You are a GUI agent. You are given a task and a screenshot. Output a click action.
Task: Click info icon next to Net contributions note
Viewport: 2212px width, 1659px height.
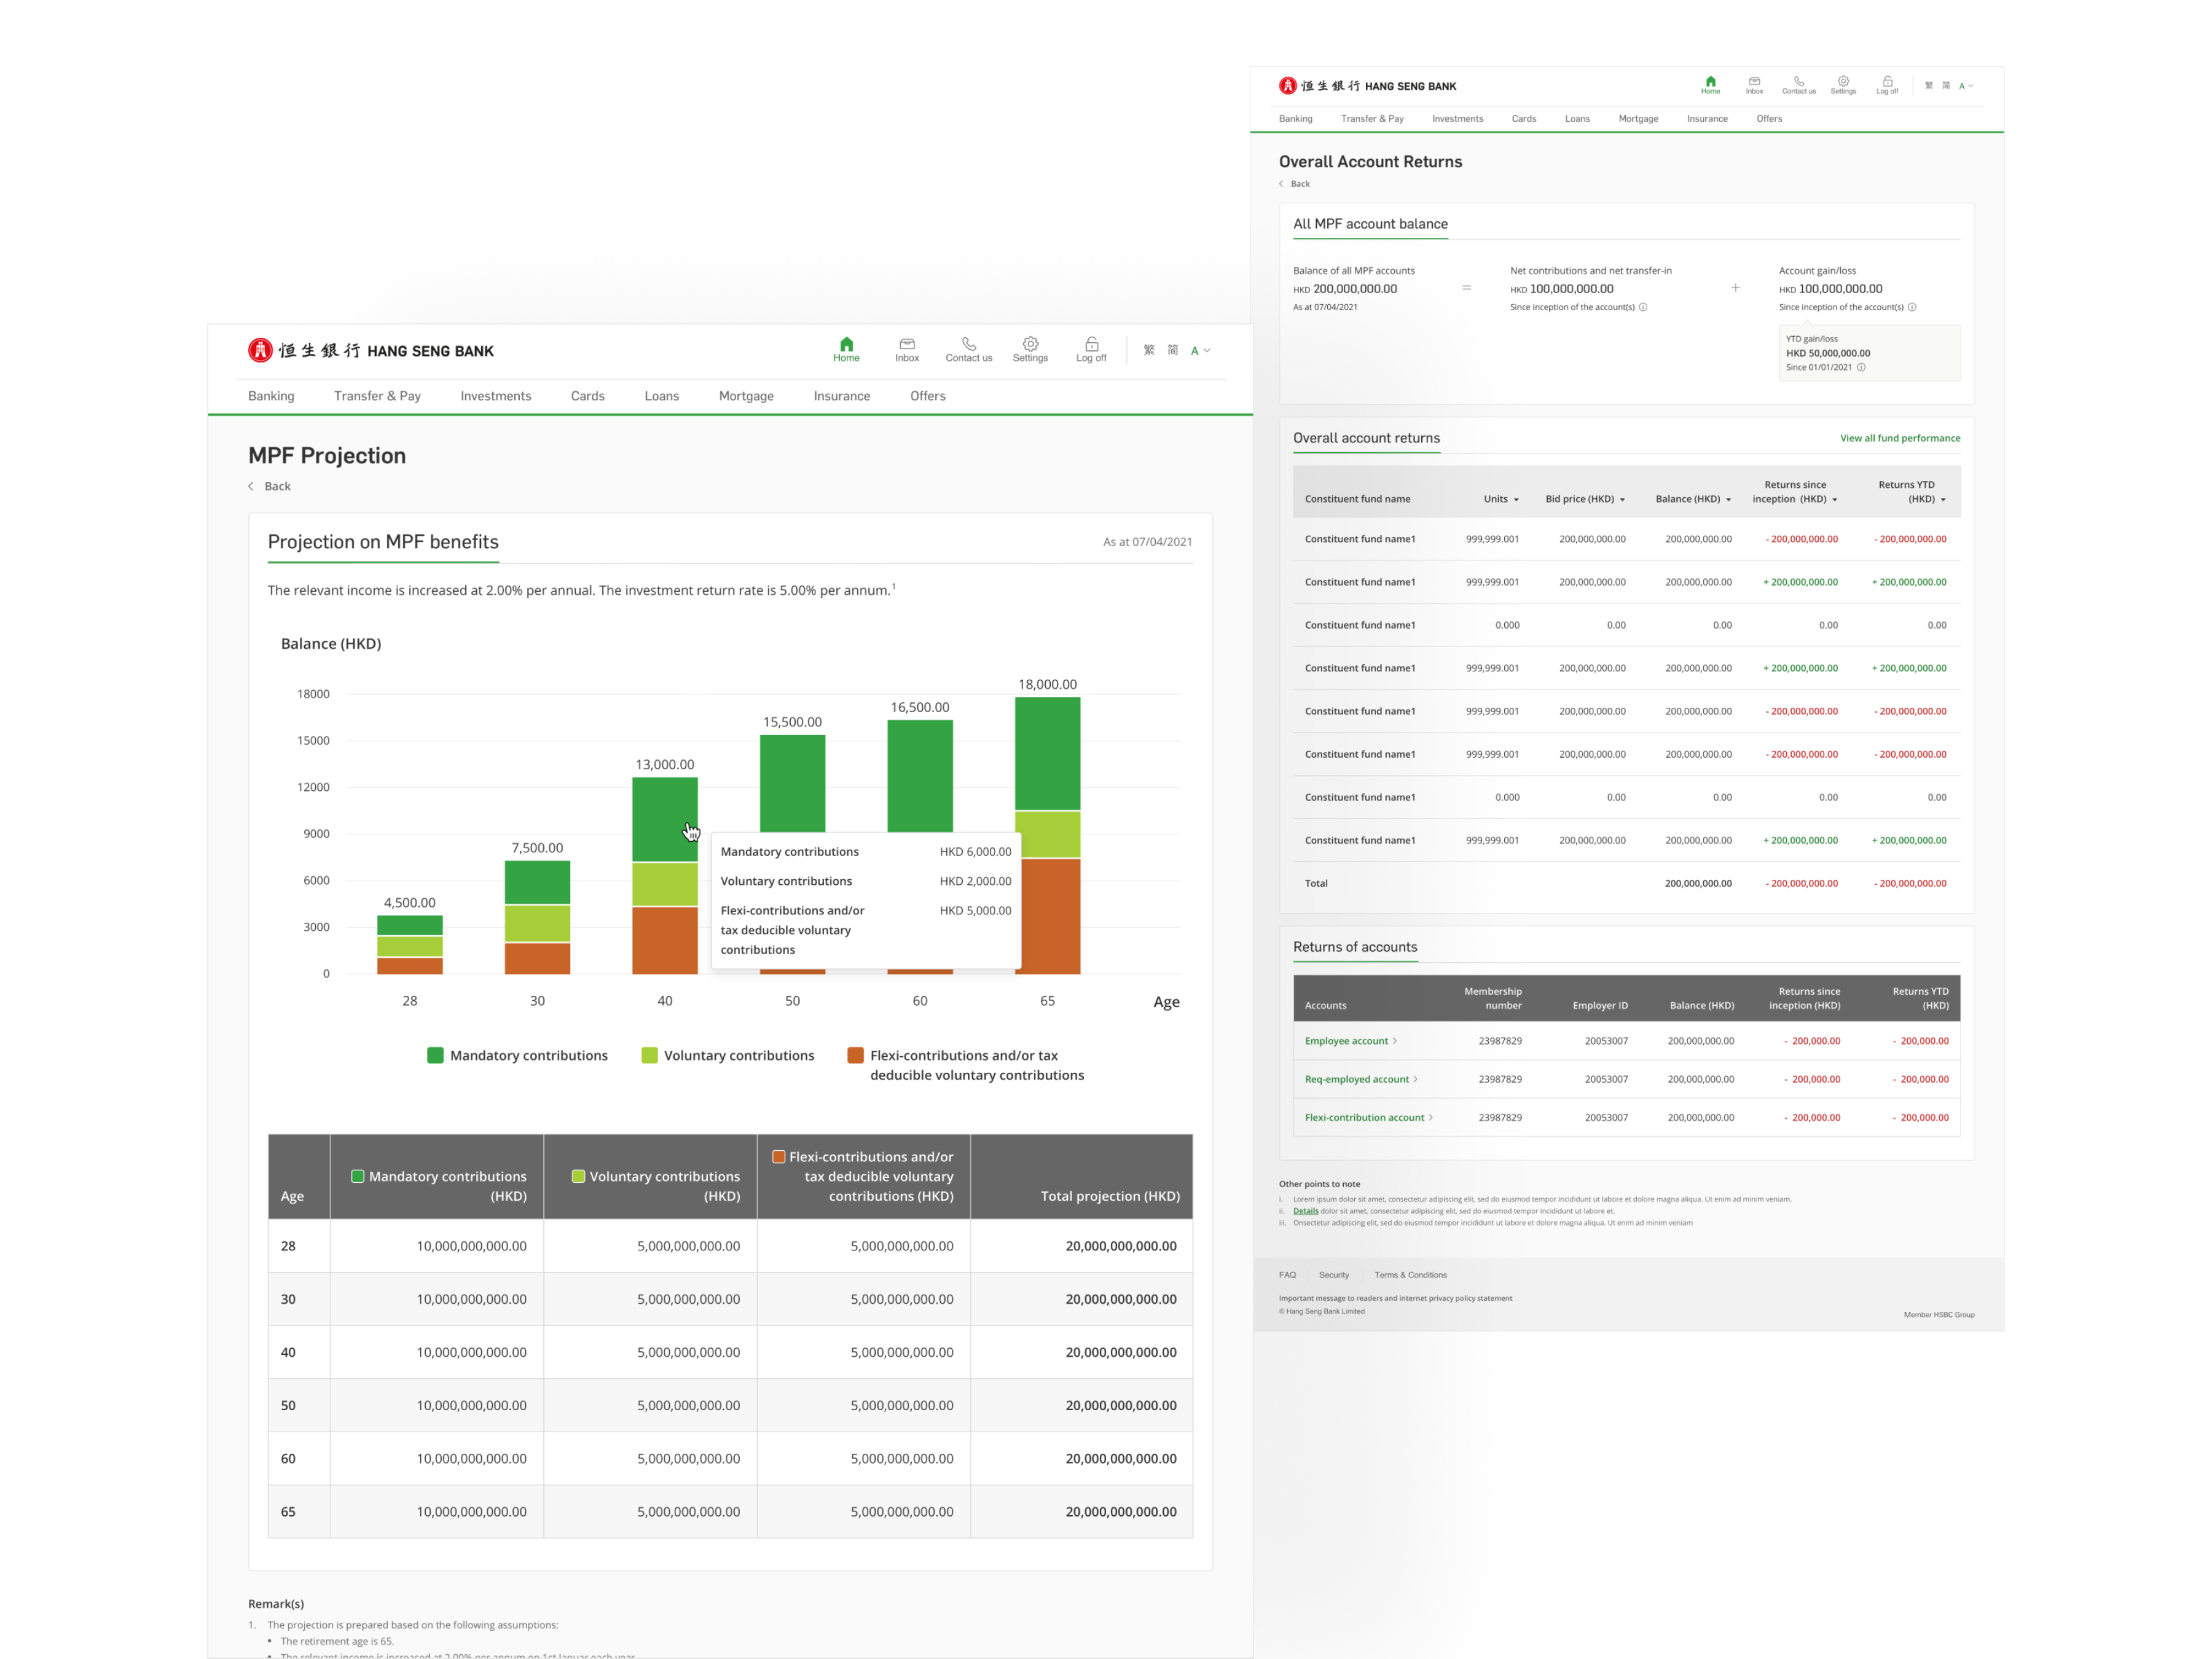click(1643, 307)
